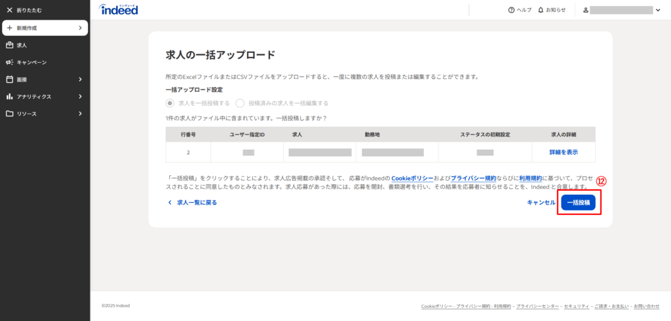Click the bar chart アナリティクス icon
Screen dimensions: 671x321
[9, 96]
